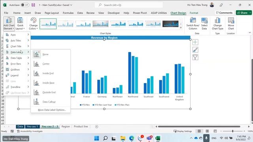Click the Chart Filters funnel button

[195, 57]
